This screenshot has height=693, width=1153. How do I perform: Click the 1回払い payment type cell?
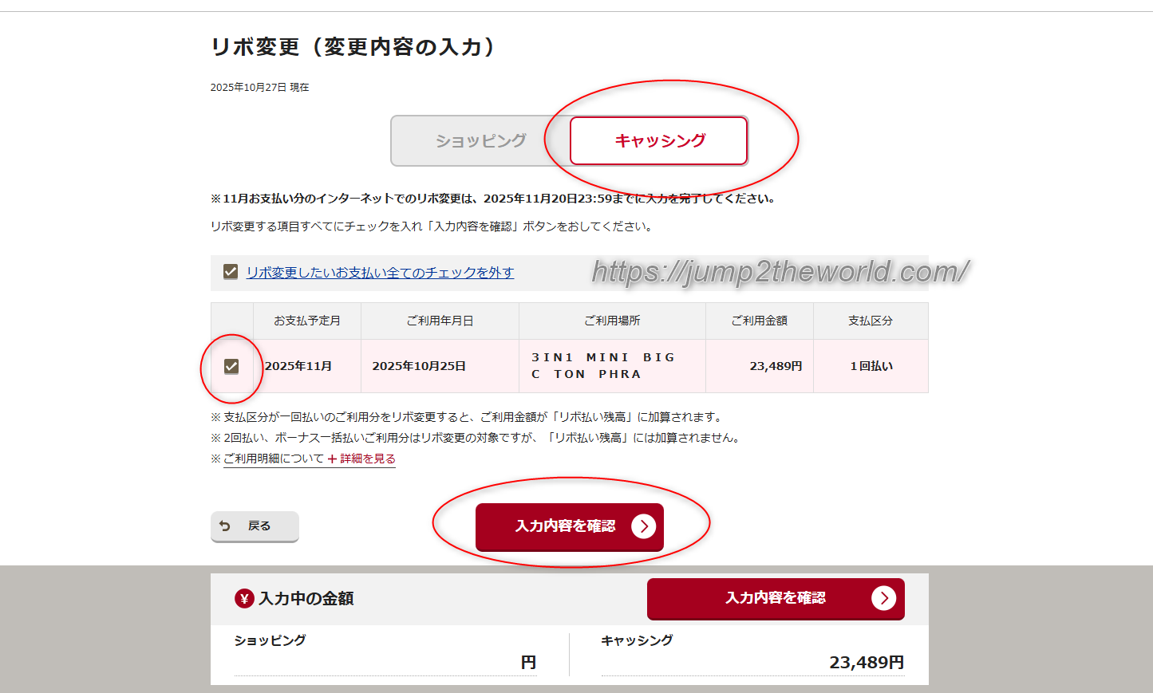click(871, 366)
